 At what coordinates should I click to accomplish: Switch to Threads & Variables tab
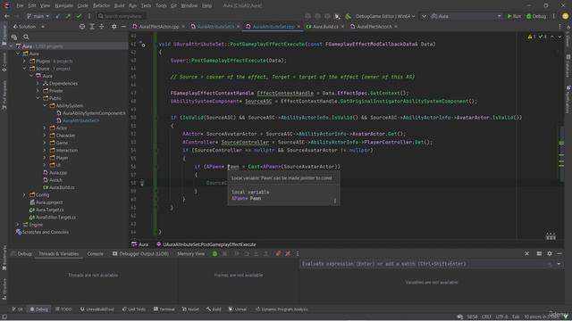pos(59,253)
